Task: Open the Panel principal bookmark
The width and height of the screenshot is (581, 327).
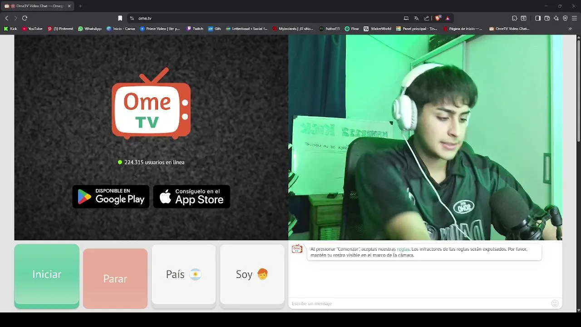Action: pos(417,29)
